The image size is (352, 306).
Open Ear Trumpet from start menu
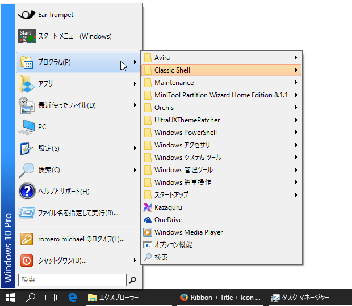click(78, 15)
